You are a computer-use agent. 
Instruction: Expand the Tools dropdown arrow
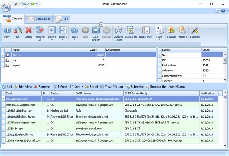[x=159, y=40]
